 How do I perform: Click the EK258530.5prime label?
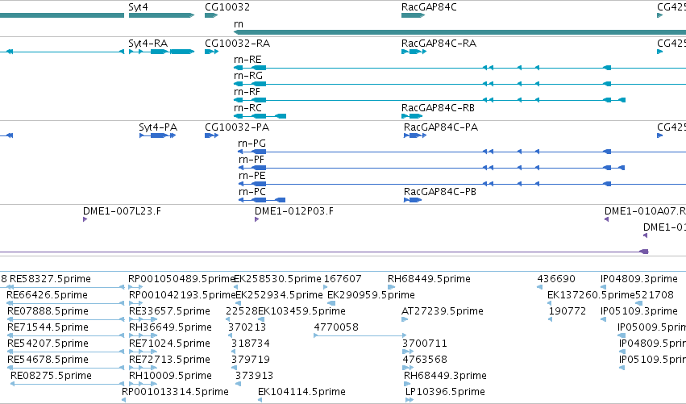(277, 279)
